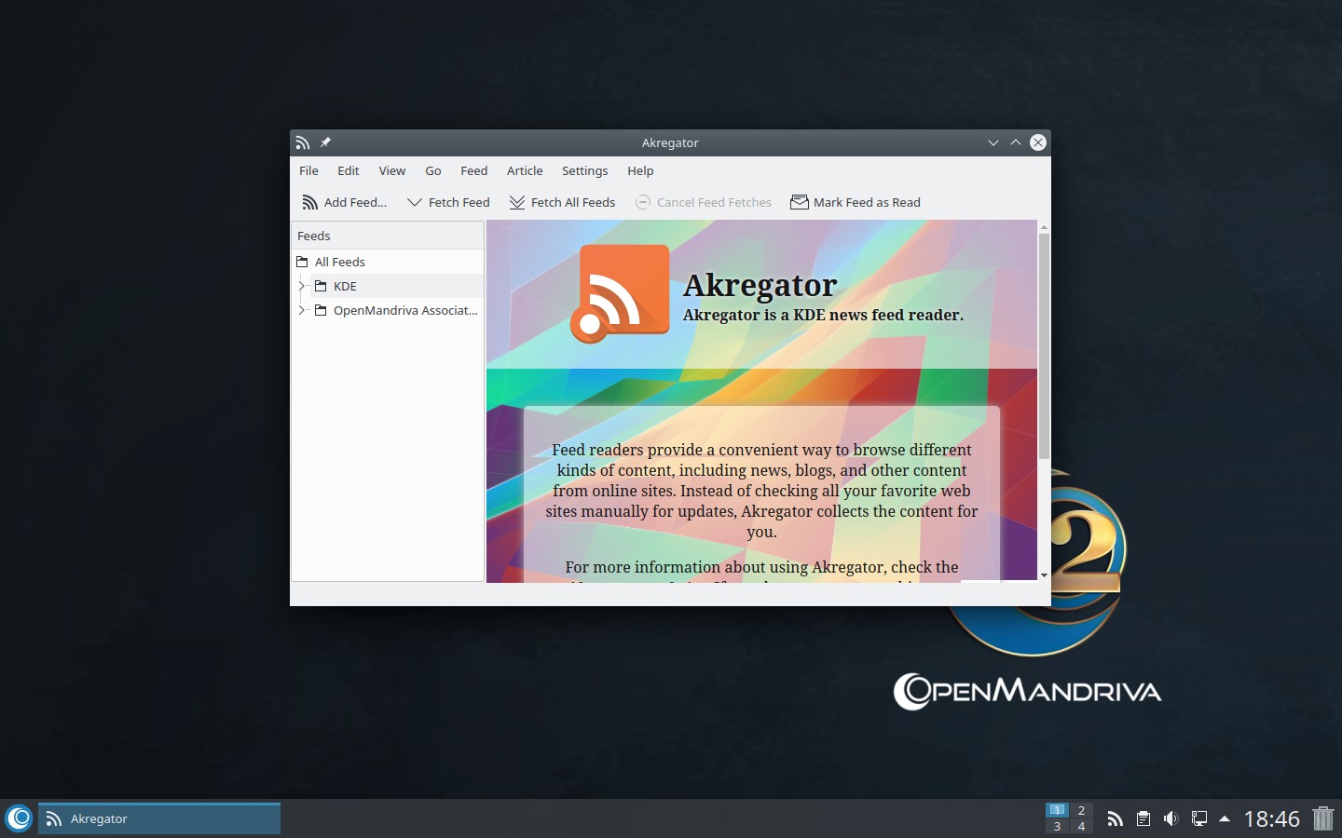The height and width of the screenshot is (838, 1342).
Task: Open the Akregator RSS icon in system tray
Action: point(1115,818)
